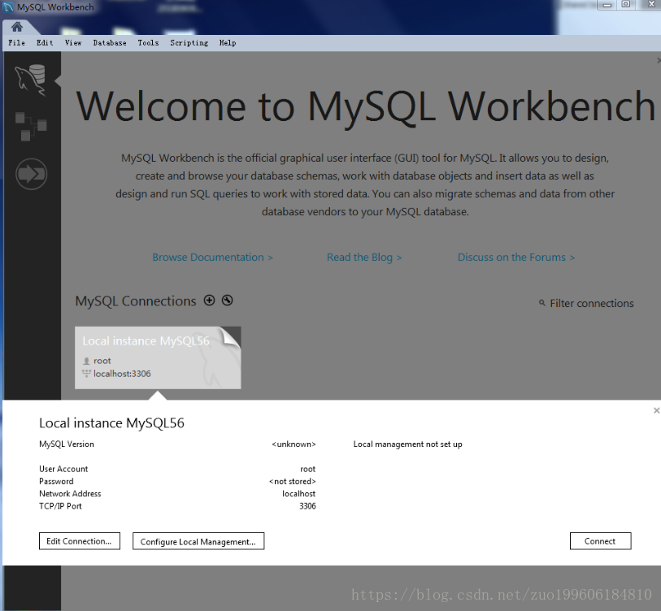
Task: Select the MySQL dolphin connections sidebar icon
Action: tap(30, 80)
